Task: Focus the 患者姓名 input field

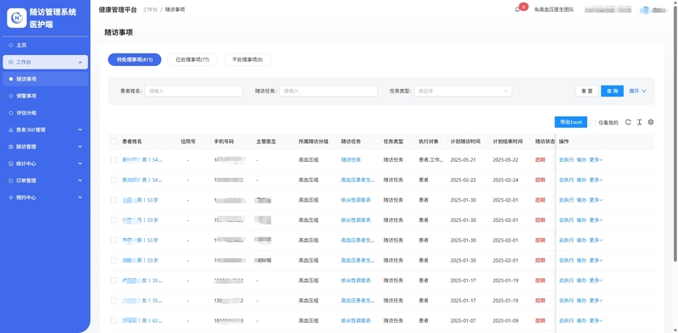Action: [193, 91]
